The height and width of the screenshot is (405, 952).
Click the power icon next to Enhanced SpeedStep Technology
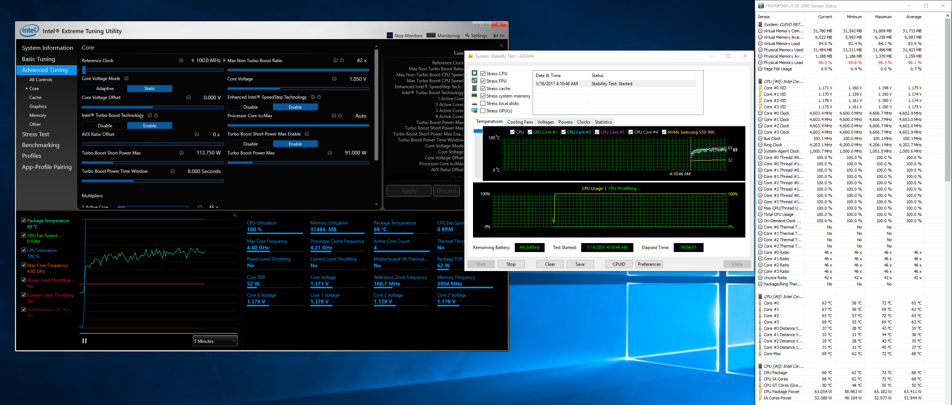(x=319, y=97)
